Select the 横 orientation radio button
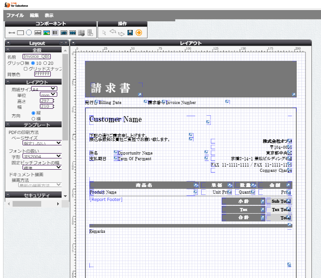Viewport: 321px width, 278px height. (x=33, y=119)
